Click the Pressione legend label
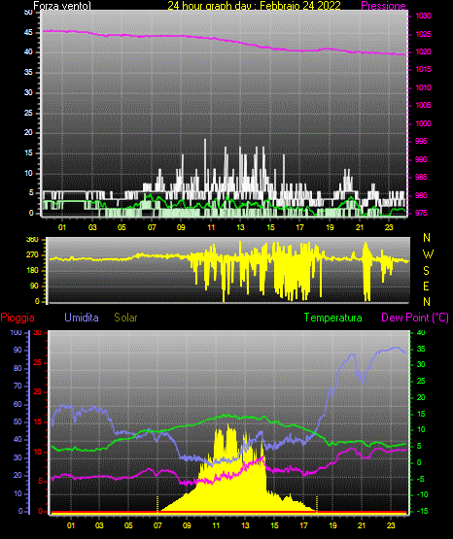The width and height of the screenshot is (453, 539). pos(383,6)
